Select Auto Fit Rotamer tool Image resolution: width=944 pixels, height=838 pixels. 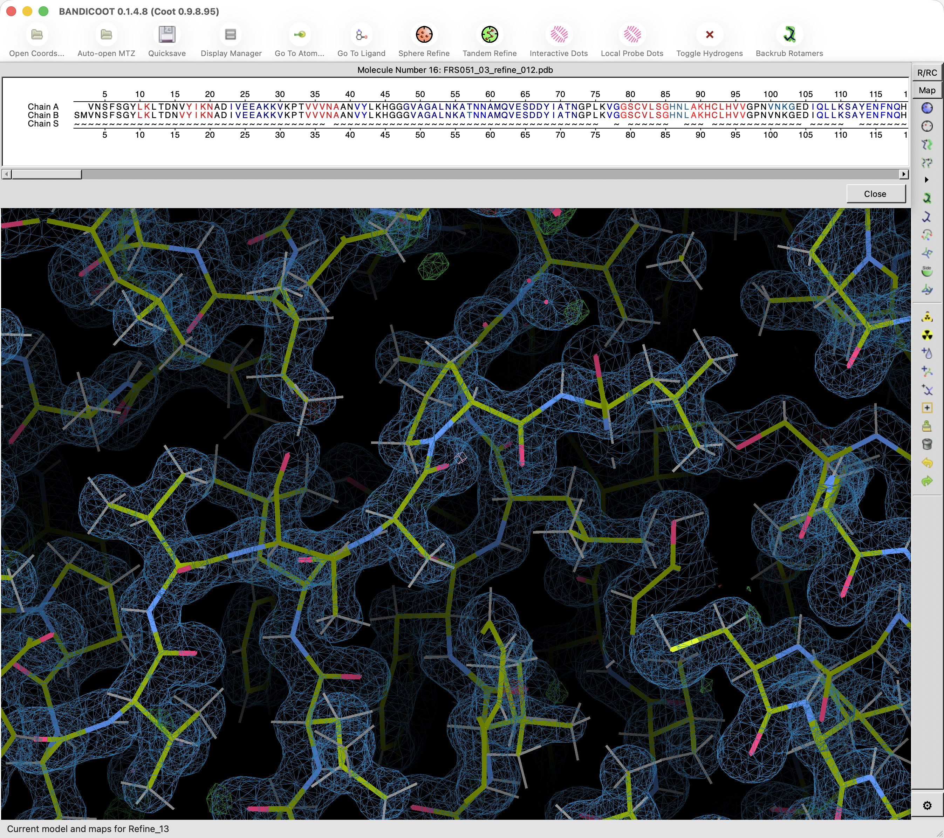pos(927,199)
